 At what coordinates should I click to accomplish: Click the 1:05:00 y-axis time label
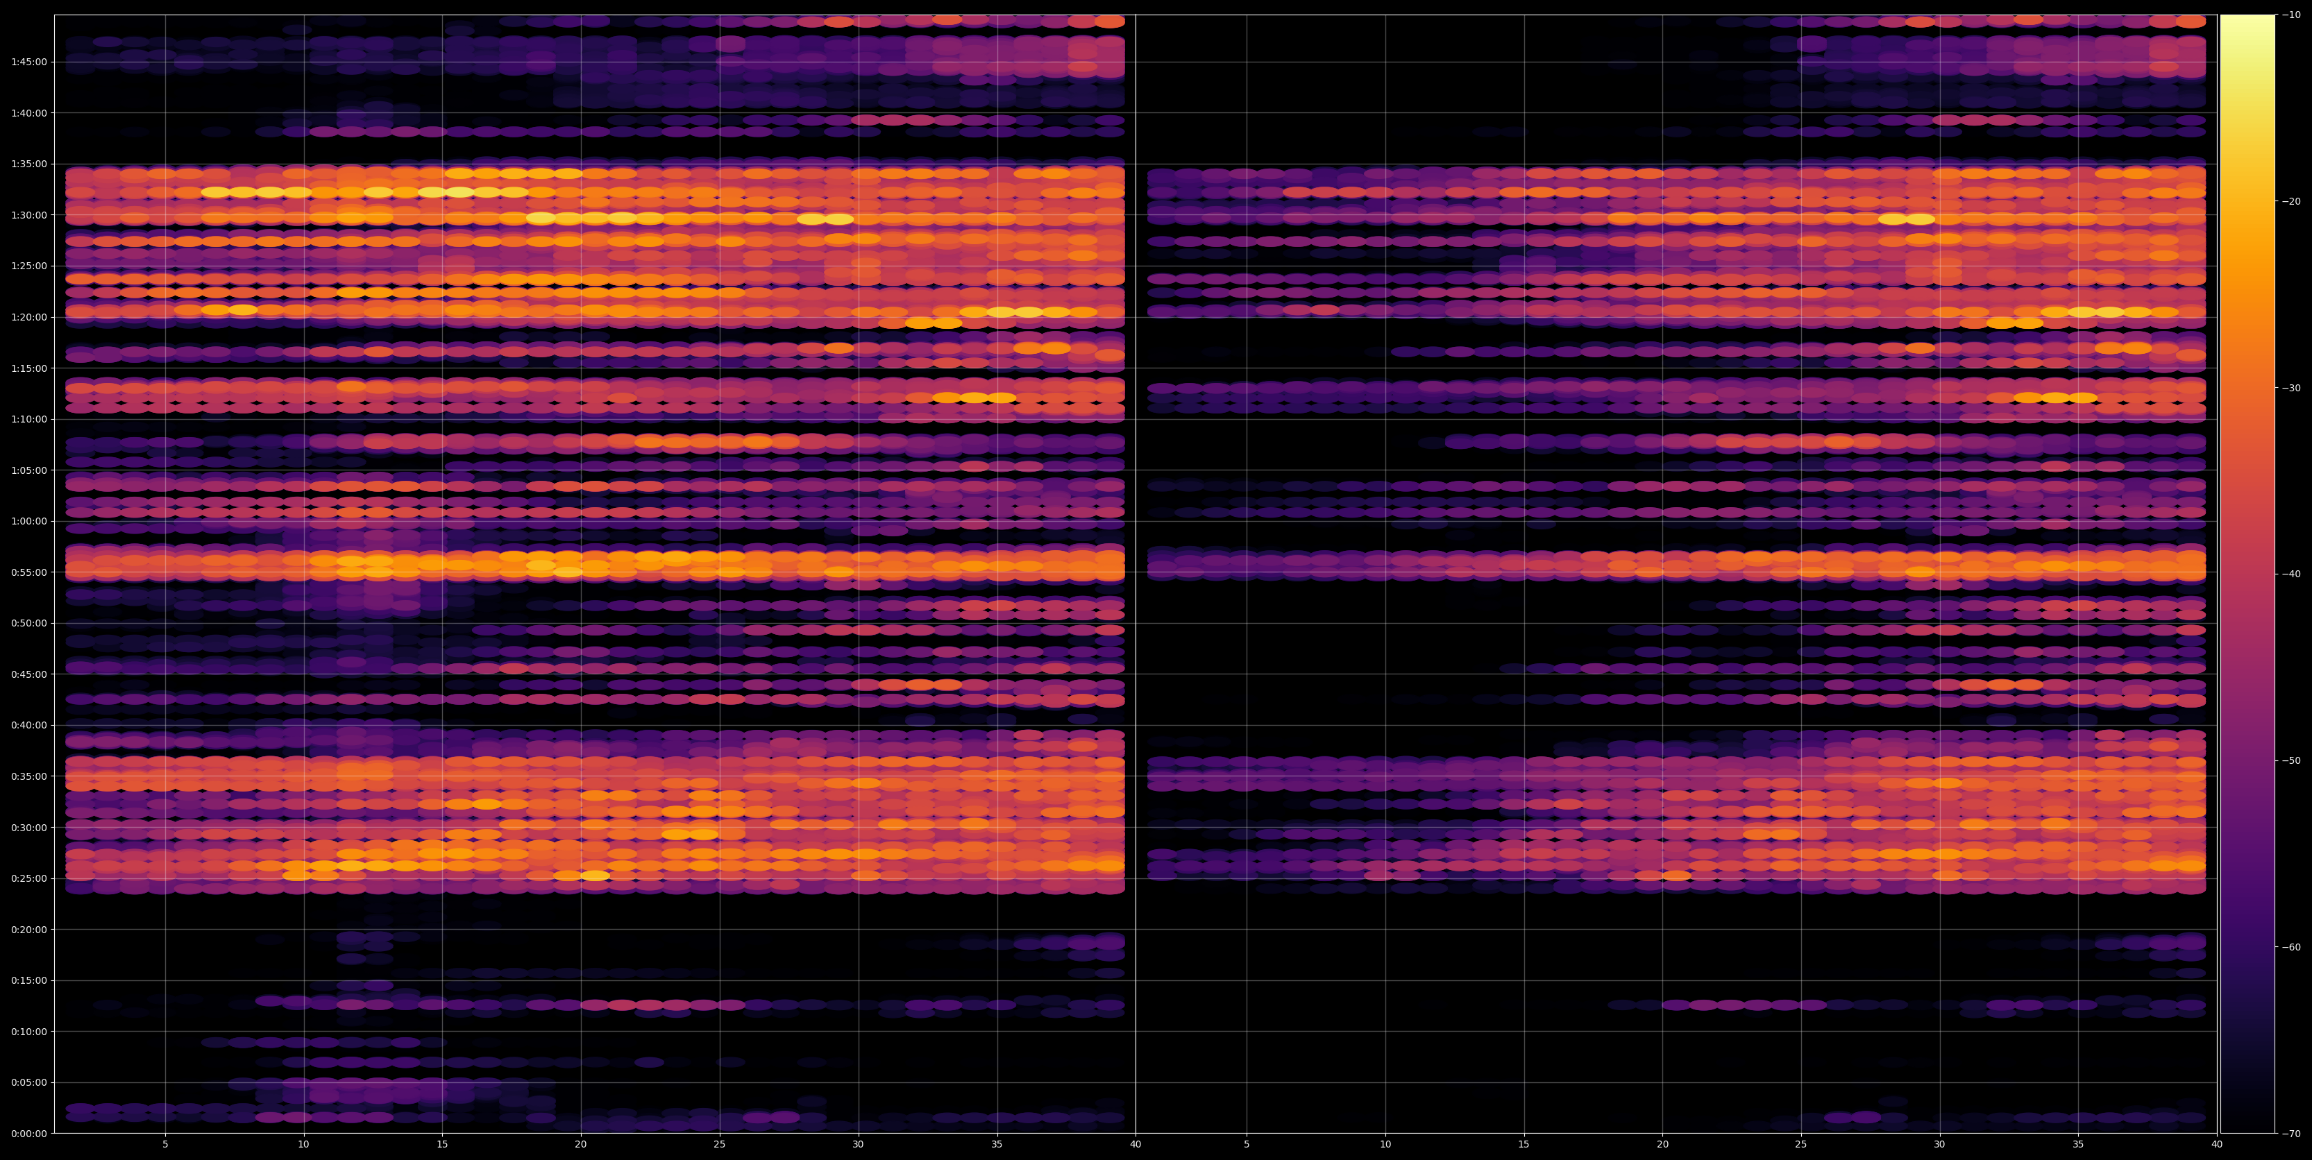pyautogui.click(x=28, y=470)
